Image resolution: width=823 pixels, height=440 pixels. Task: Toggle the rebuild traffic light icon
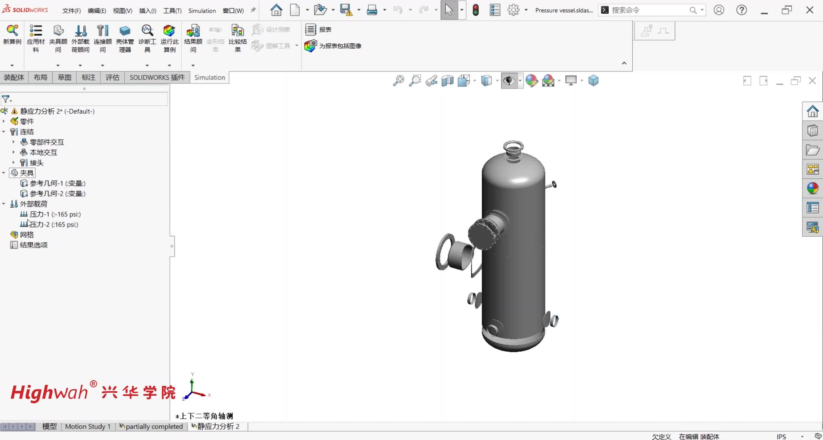pyautogui.click(x=475, y=10)
